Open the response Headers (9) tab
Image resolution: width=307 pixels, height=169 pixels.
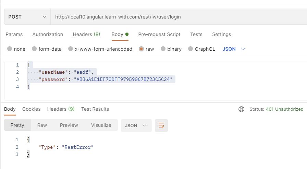point(61,109)
